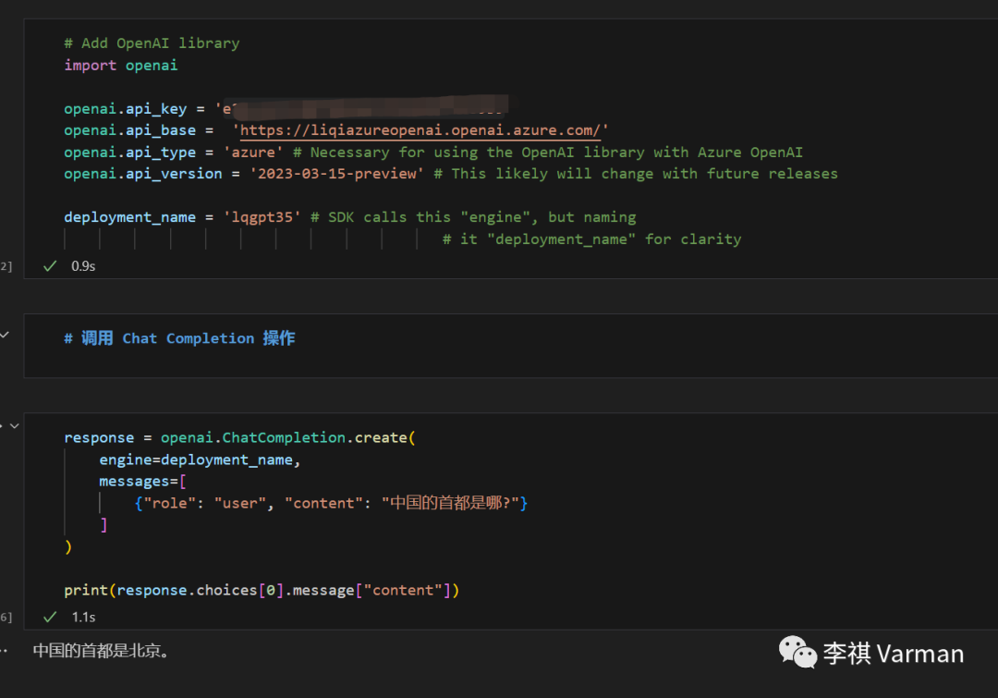
Task: Click the green success checkmark showing 1.1s
Action: point(50,617)
